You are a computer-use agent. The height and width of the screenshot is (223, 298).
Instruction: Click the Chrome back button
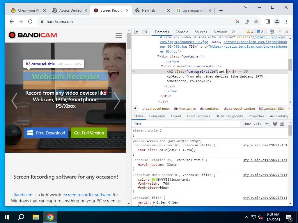(12, 21)
